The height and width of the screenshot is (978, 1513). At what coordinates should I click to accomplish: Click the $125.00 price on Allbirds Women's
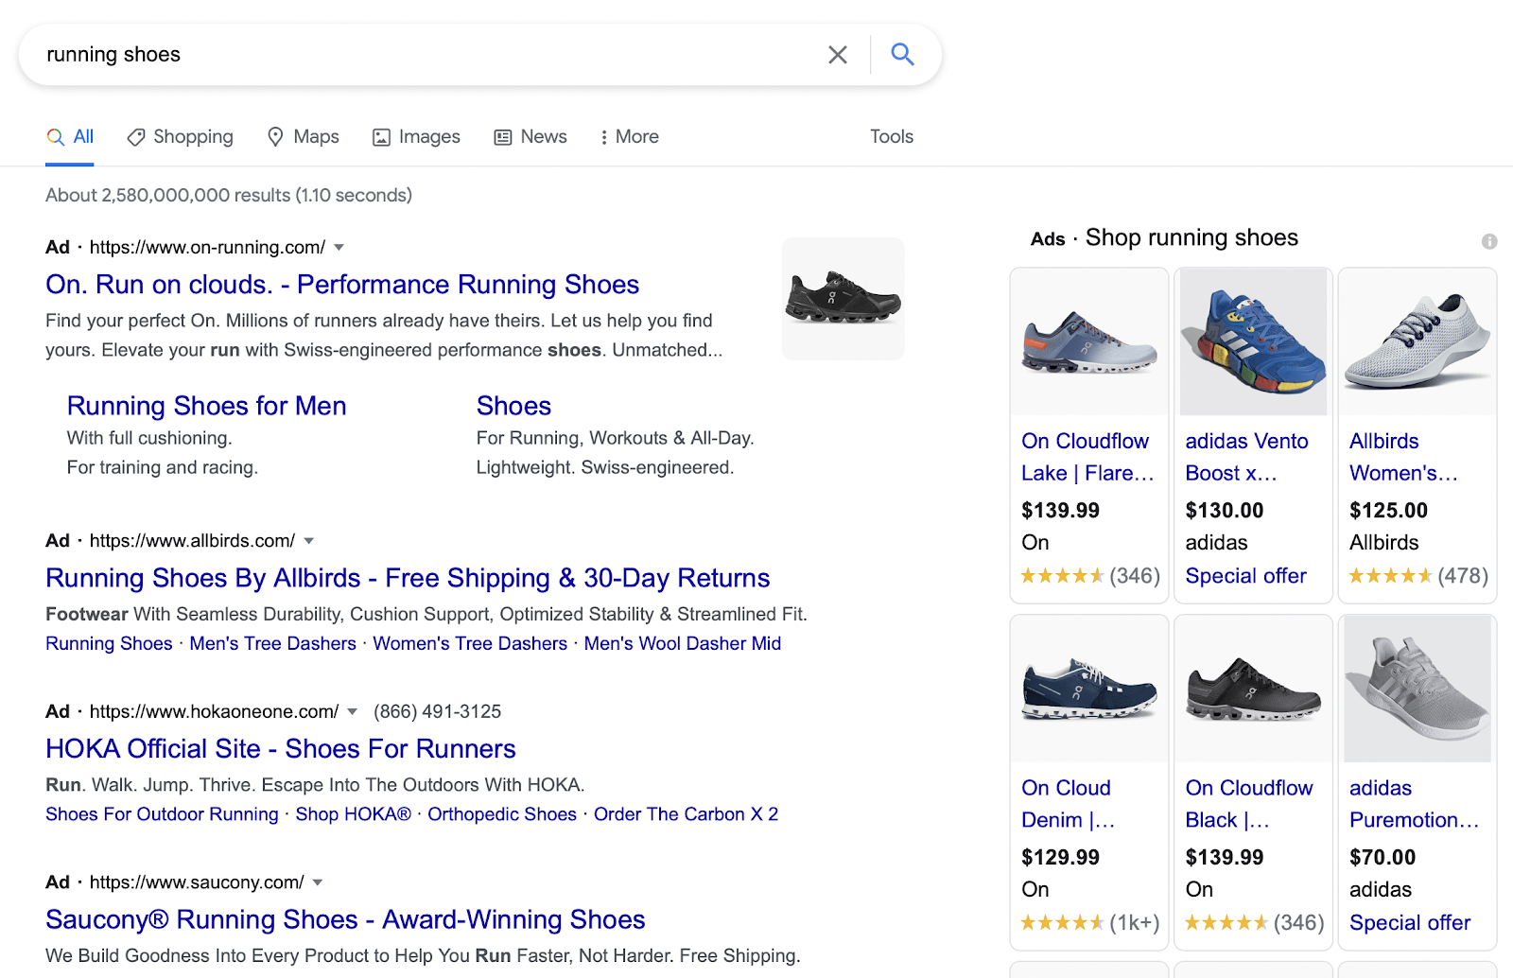pyautogui.click(x=1388, y=511)
